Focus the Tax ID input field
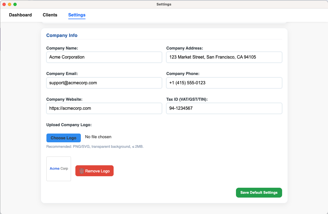 (224, 108)
